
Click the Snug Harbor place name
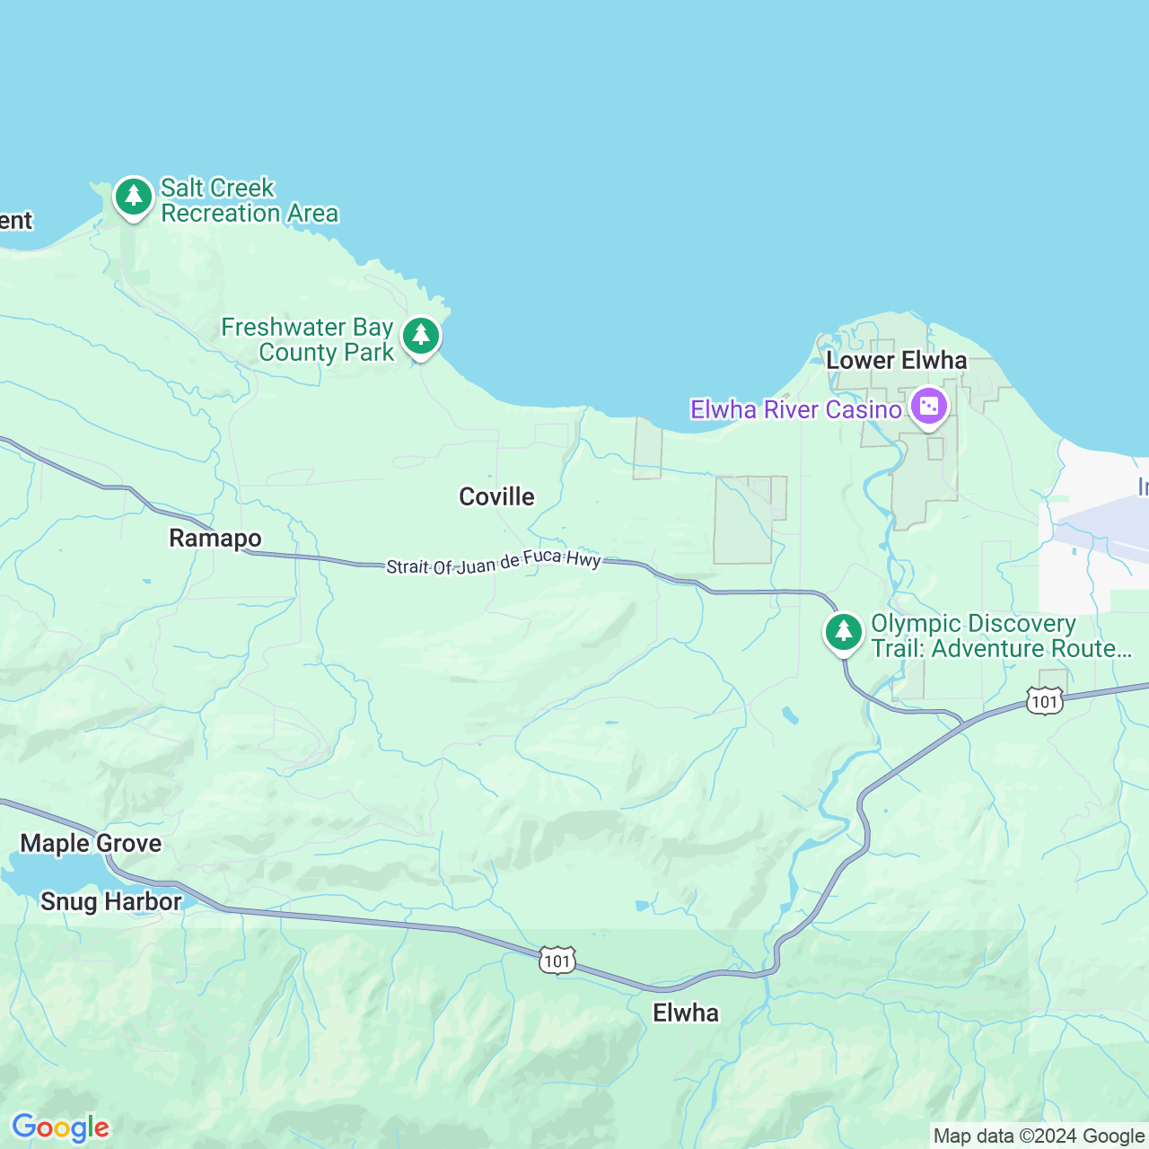pyautogui.click(x=111, y=901)
